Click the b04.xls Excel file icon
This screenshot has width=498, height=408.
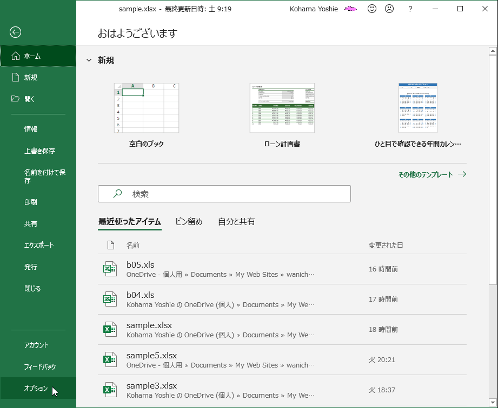pyautogui.click(x=110, y=299)
